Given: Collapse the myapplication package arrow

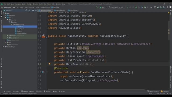Looking at the screenshot, I should (12, 24).
